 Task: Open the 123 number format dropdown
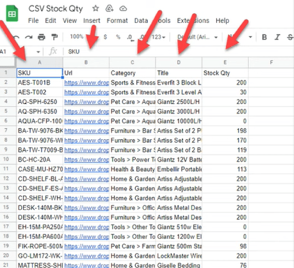point(159,37)
